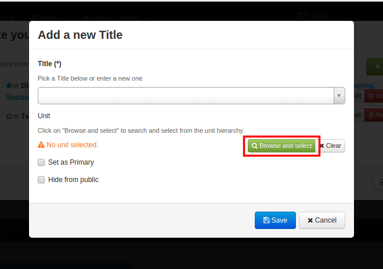Click into the Title combo box field
Image resolution: width=383 pixels, height=269 pixels.
pyautogui.click(x=186, y=96)
